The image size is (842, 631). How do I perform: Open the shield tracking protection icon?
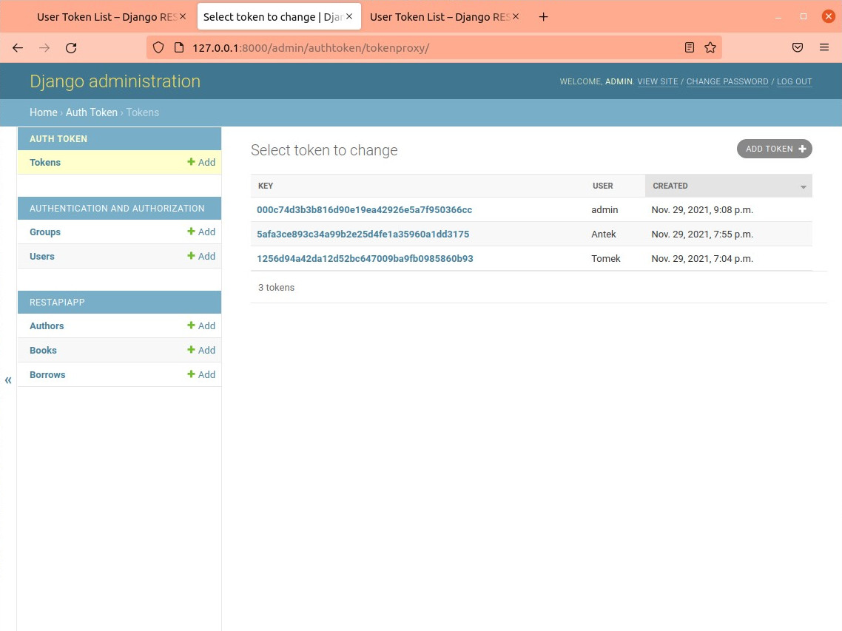coord(158,48)
